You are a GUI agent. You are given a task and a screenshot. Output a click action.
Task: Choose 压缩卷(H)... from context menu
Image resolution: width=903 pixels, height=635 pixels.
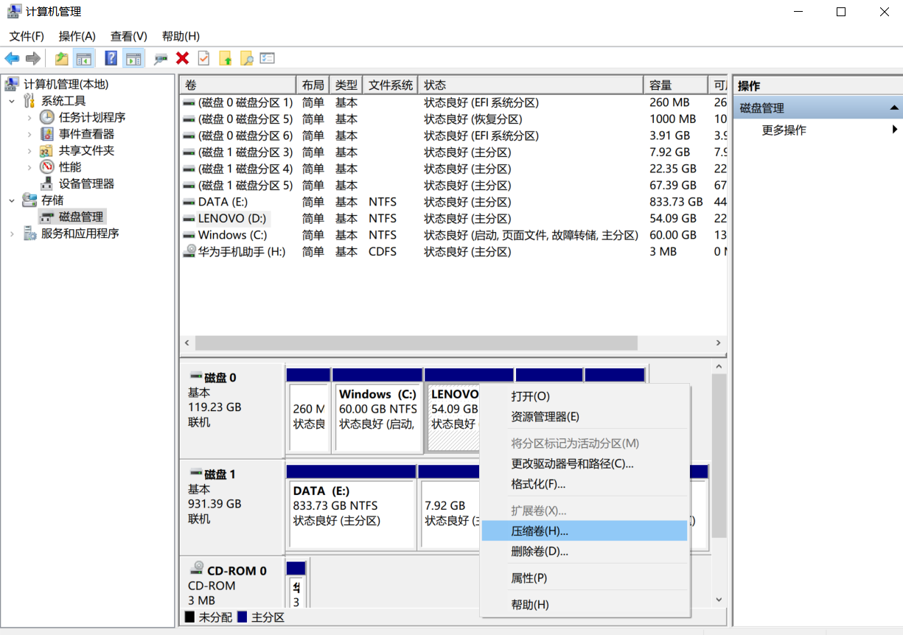[584, 530]
